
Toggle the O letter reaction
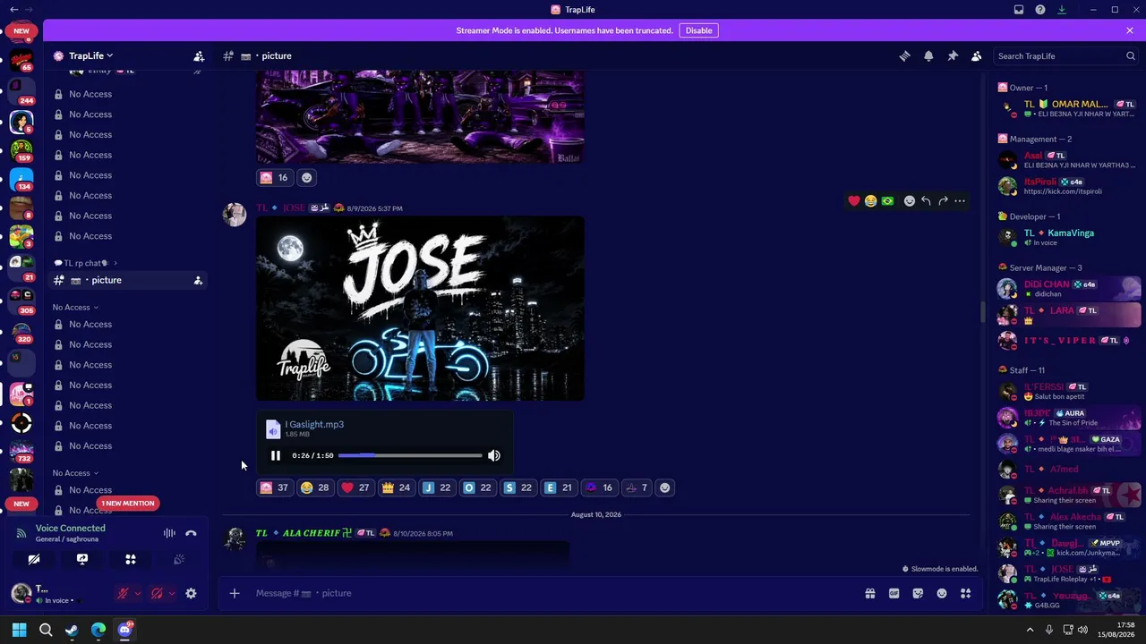(x=476, y=487)
